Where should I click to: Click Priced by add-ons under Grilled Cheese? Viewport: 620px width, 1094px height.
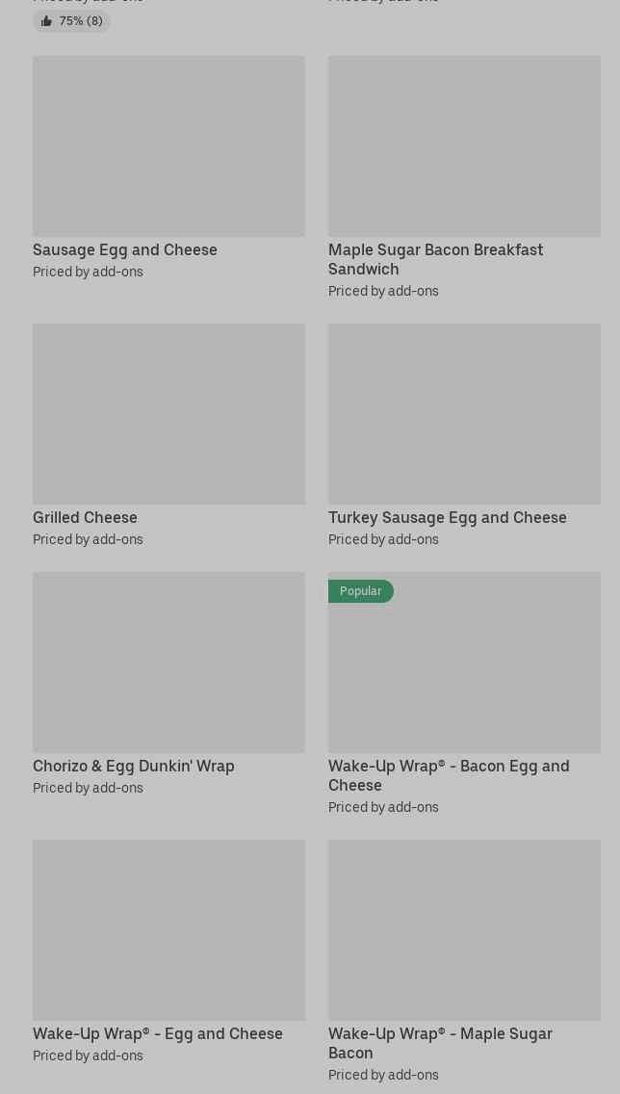click(x=88, y=539)
